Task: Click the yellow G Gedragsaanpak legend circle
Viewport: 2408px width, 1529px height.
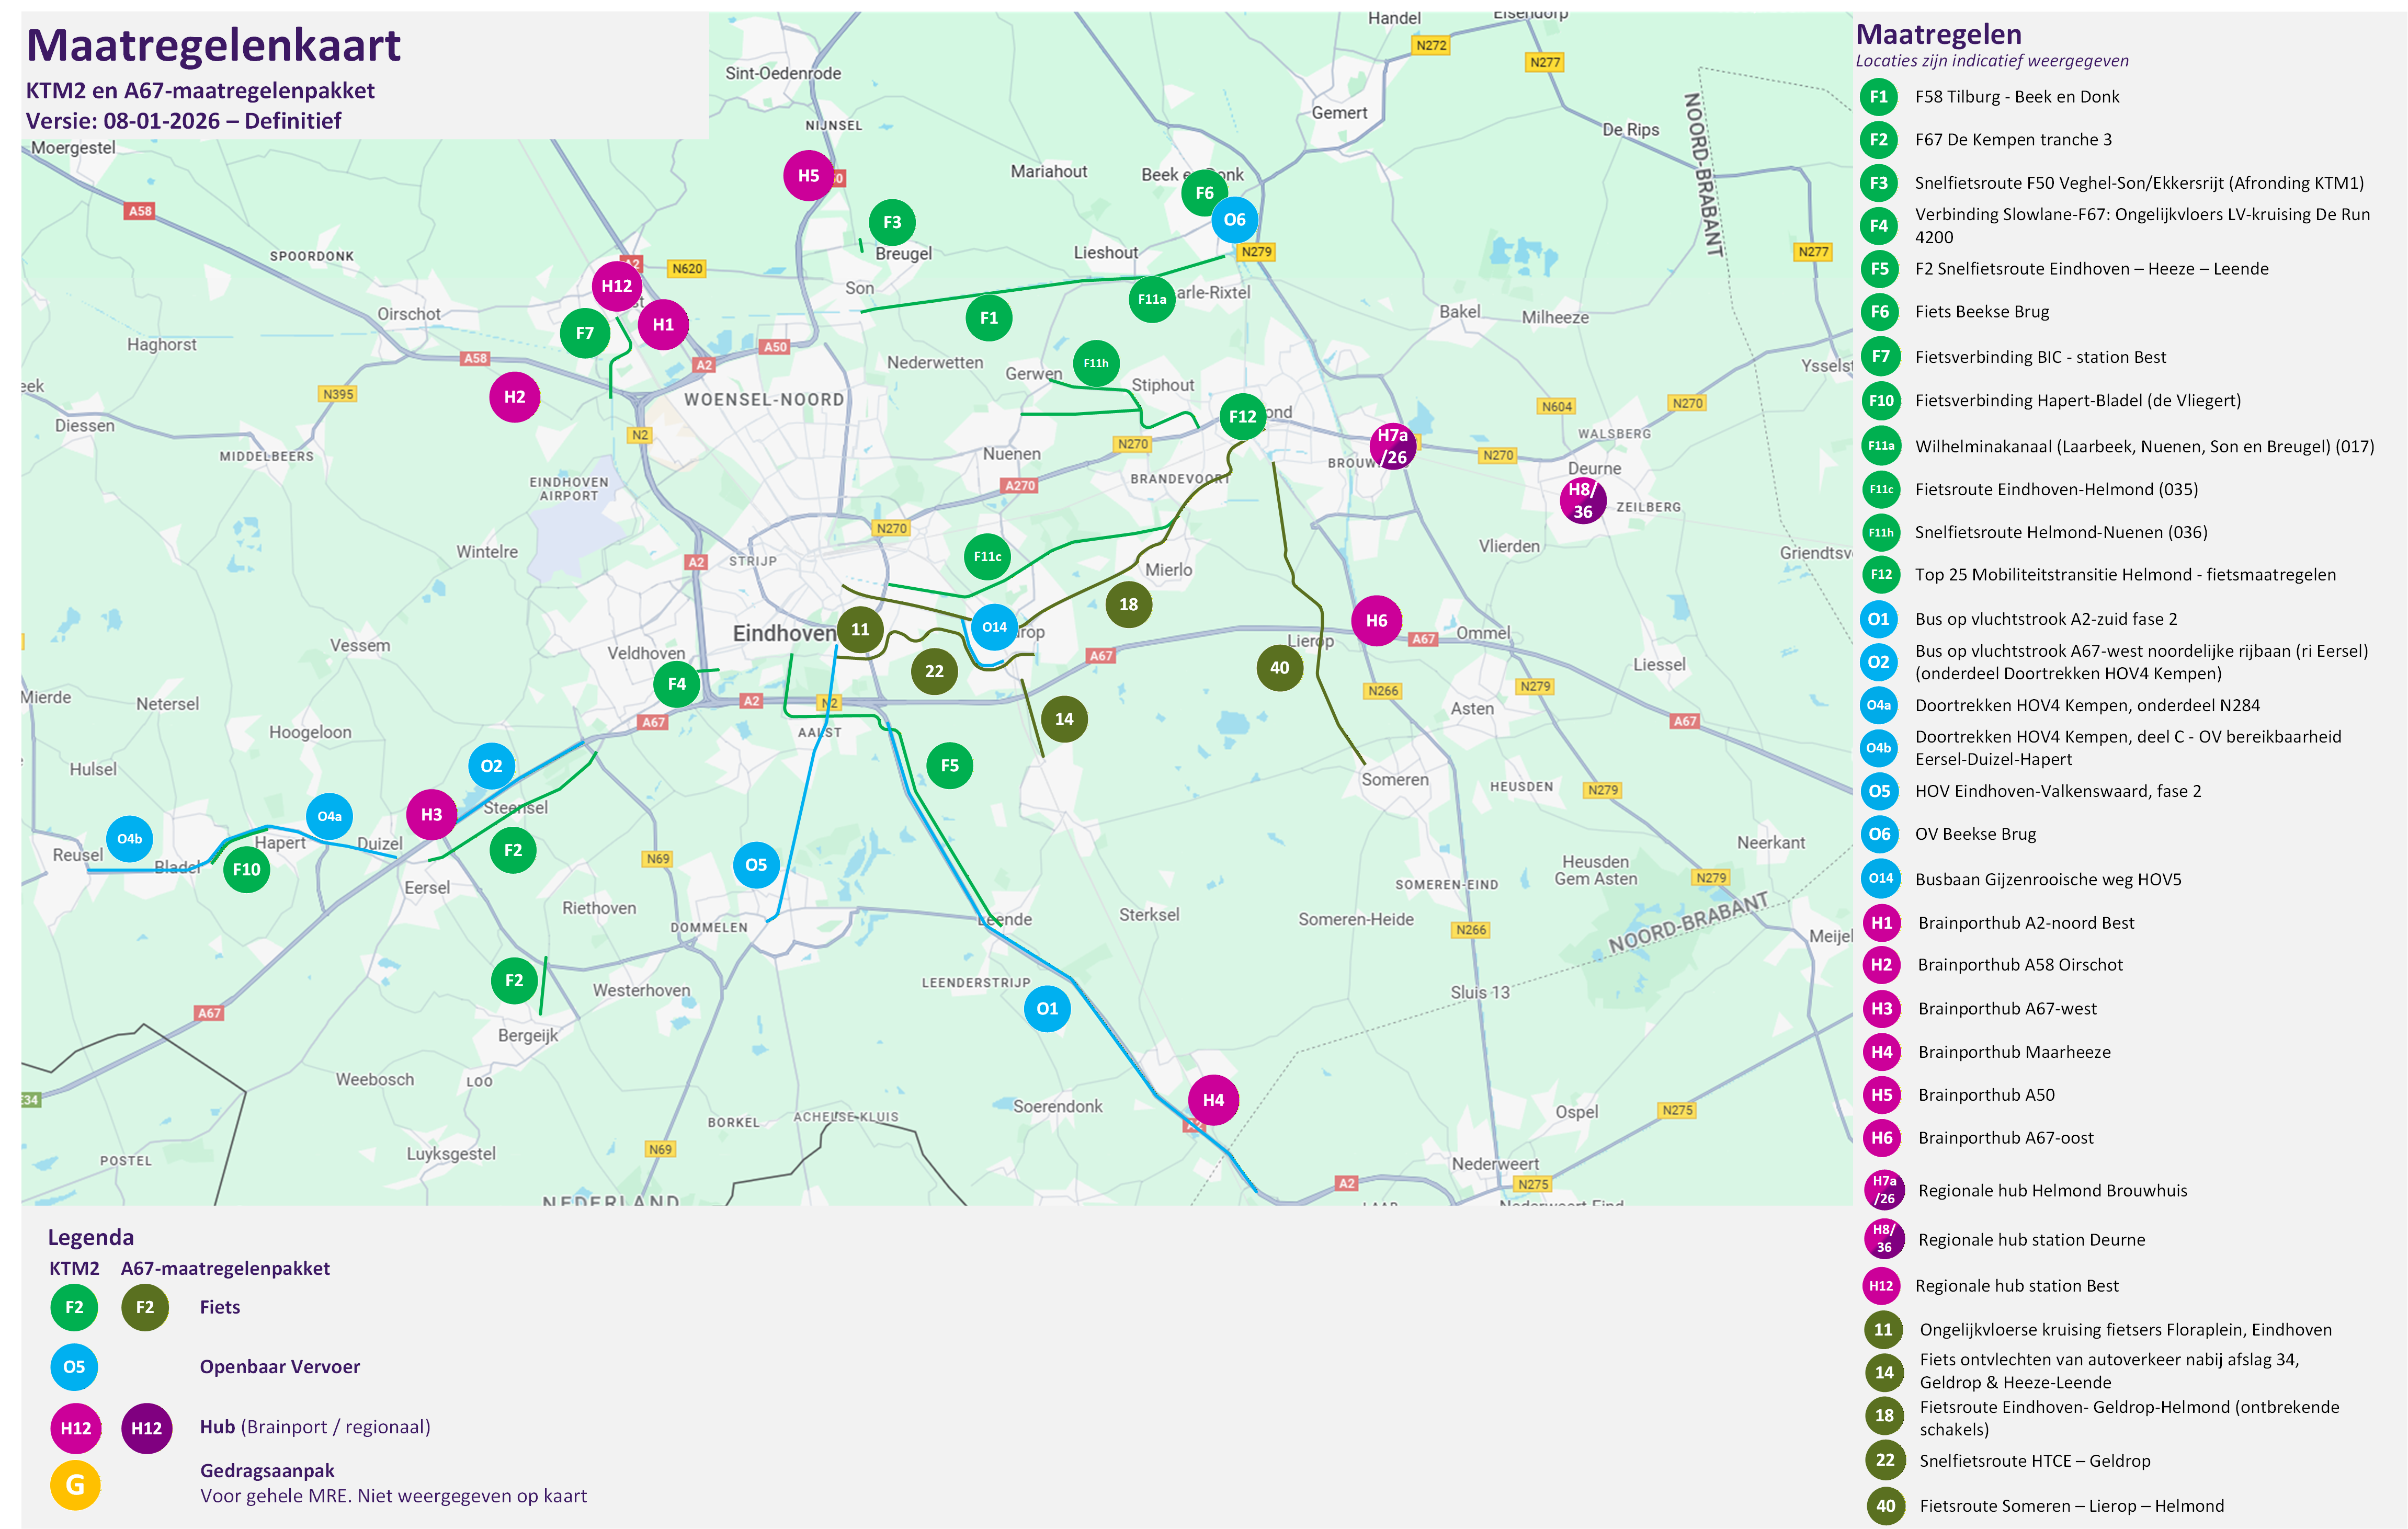Action: [x=75, y=1485]
